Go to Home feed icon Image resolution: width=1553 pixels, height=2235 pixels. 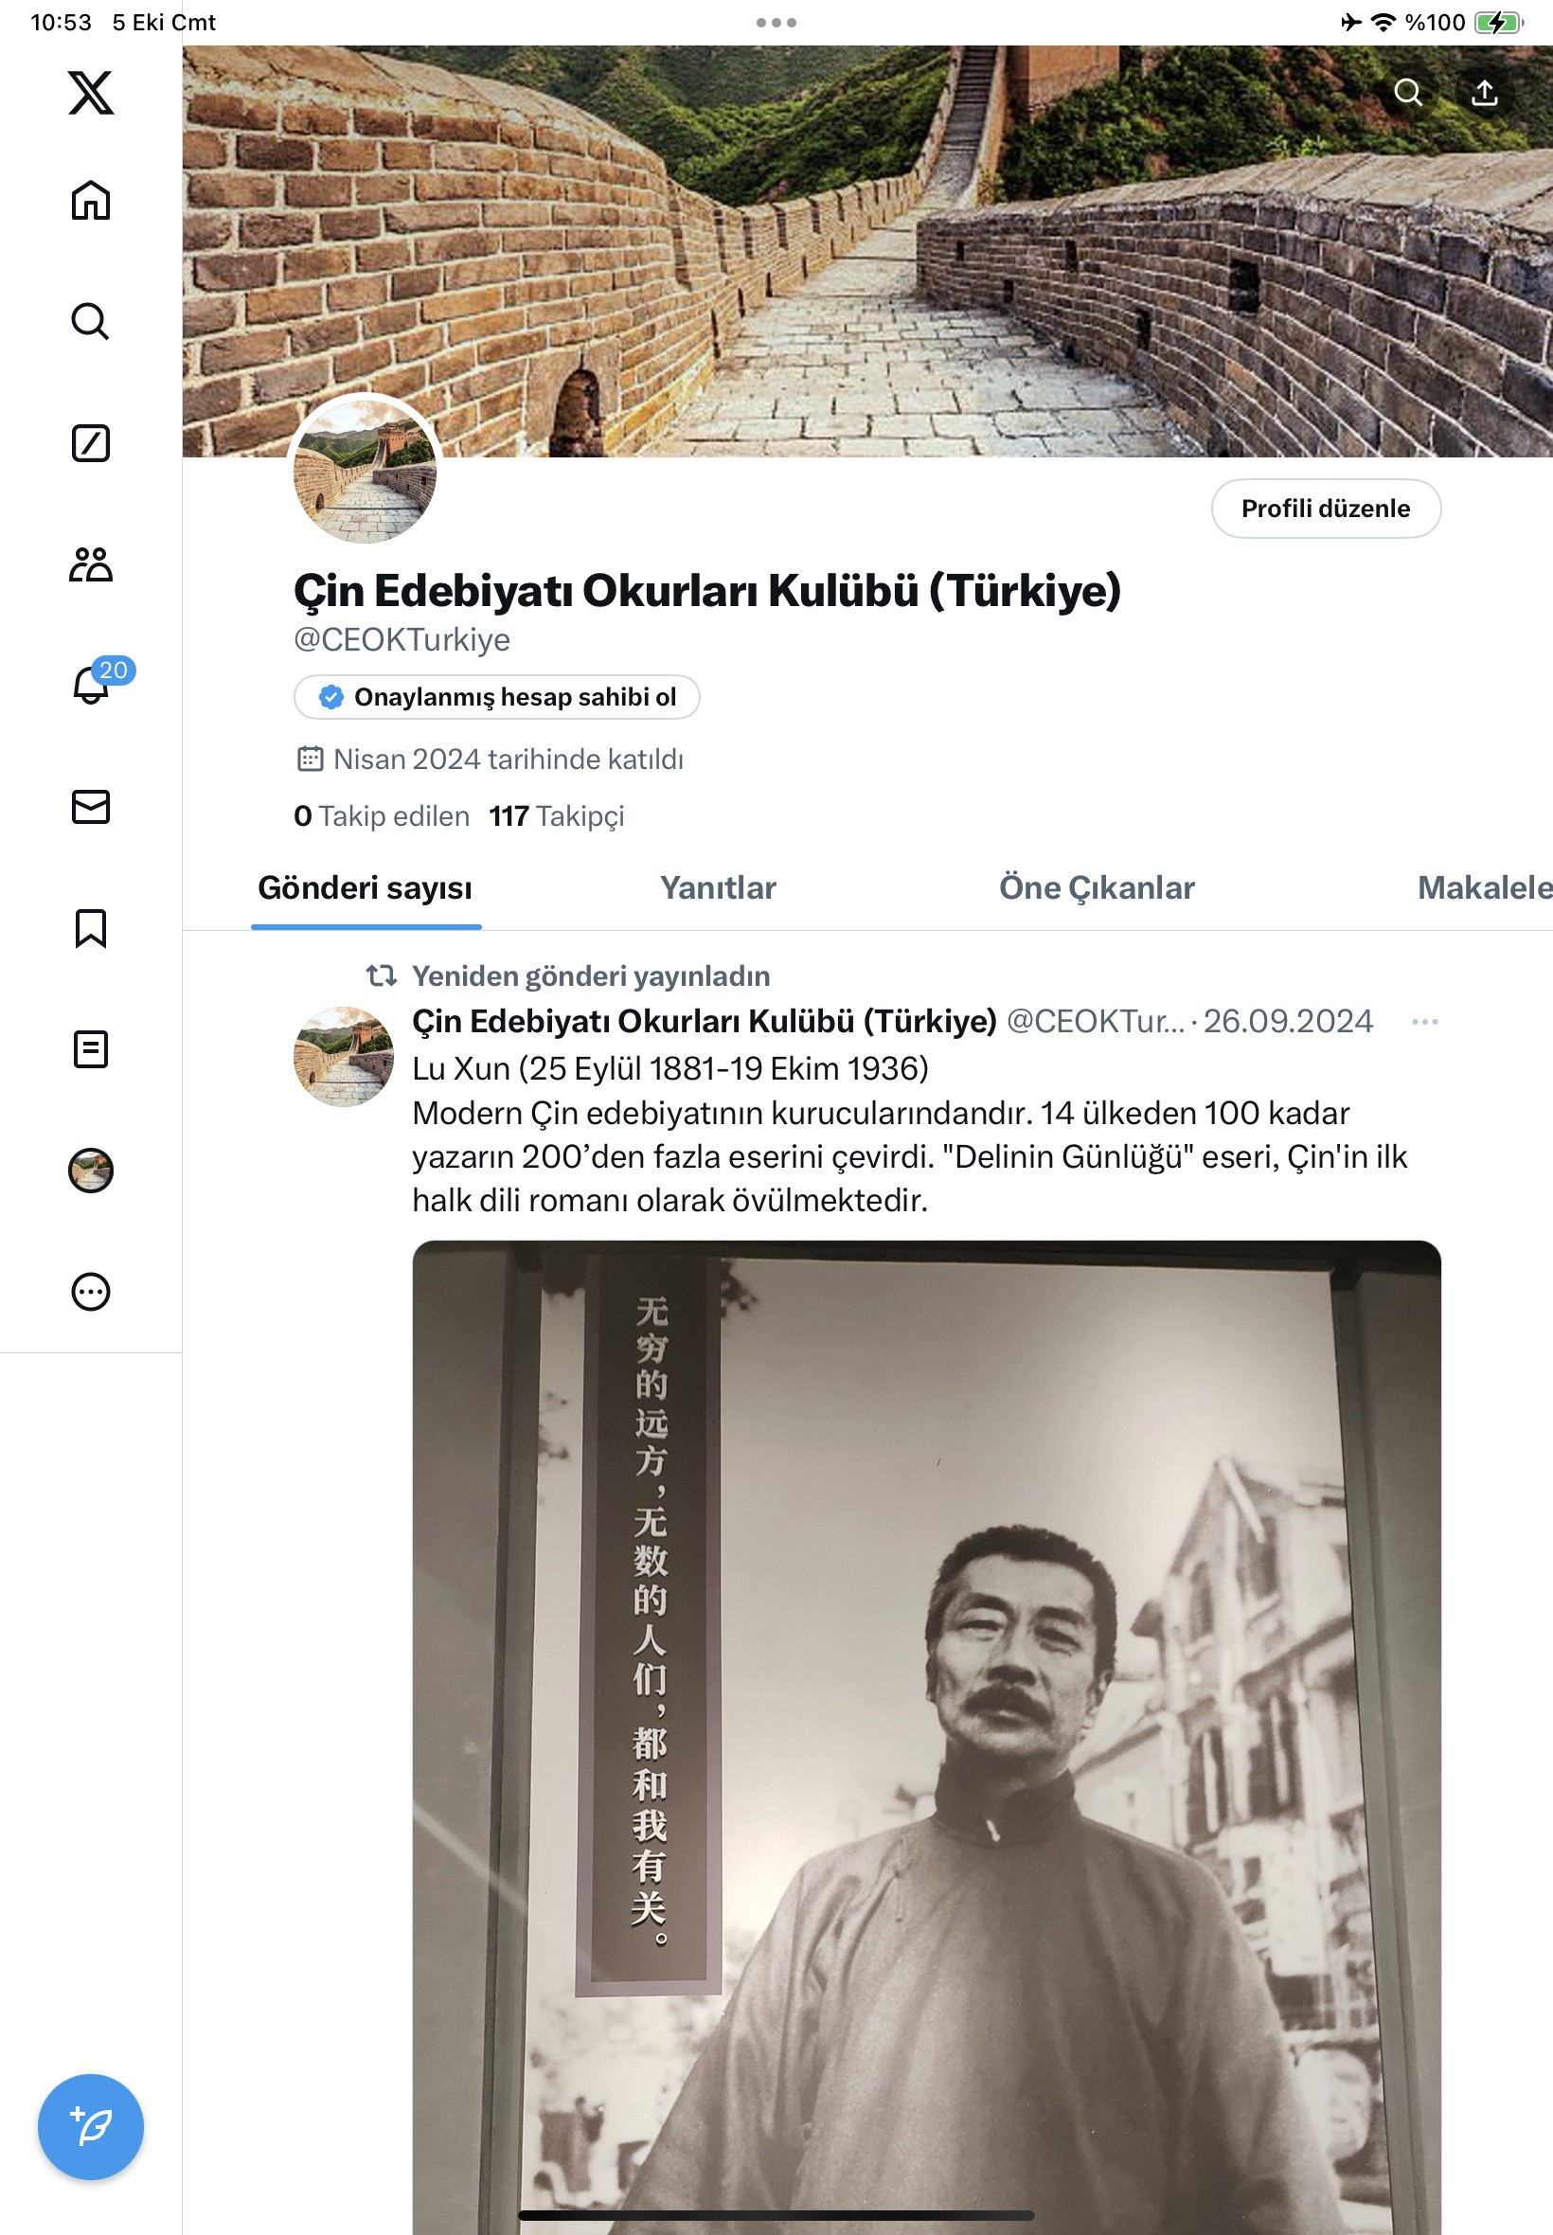pyautogui.click(x=91, y=201)
